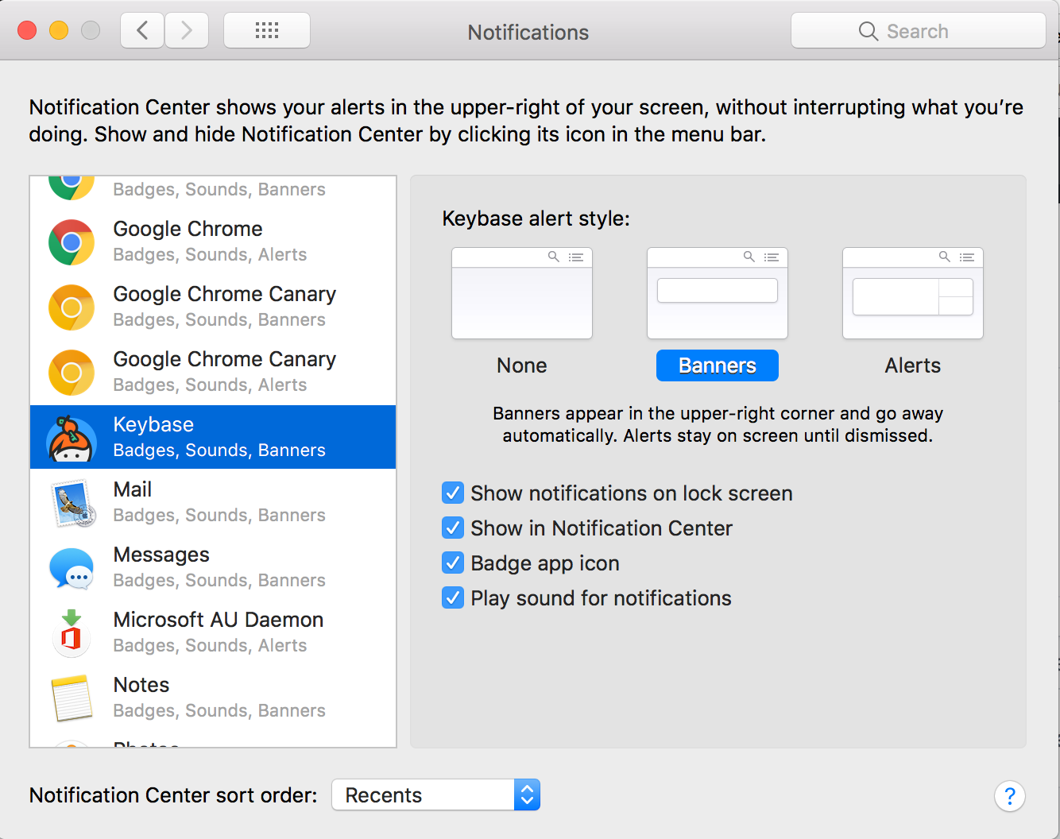The height and width of the screenshot is (839, 1060).
Task: Click the Chrome Canary icon in the Banners row
Action: (x=72, y=307)
